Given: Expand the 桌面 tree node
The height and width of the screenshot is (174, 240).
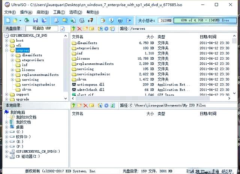Looking at the screenshot, I should (x=7, y=127).
